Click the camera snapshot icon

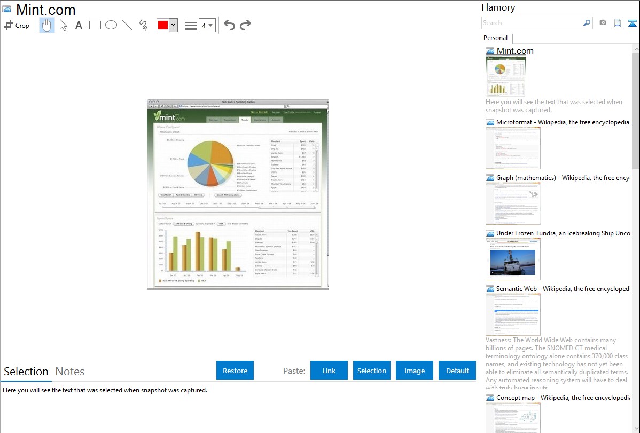(x=603, y=23)
